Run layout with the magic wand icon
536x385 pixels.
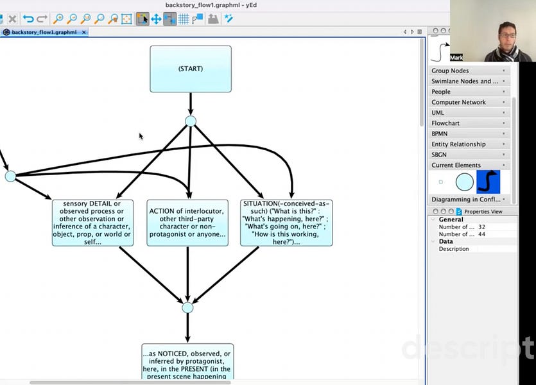(x=228, y=19)
